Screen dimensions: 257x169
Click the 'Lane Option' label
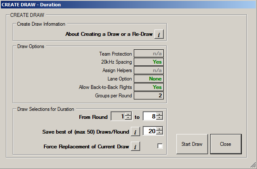coord(120,79)
